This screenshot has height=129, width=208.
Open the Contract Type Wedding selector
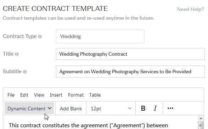tap(100, 36)
